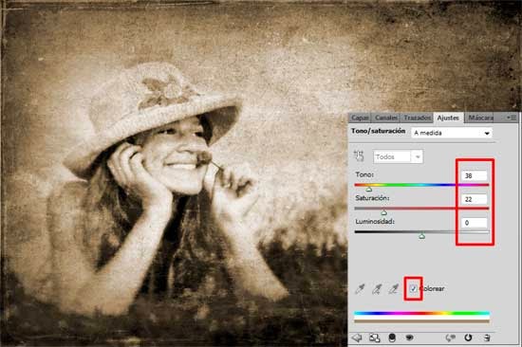This screenshot has height=347, width=522.
Task: View previous state of adjustment icon
Action: pos(450,338)
